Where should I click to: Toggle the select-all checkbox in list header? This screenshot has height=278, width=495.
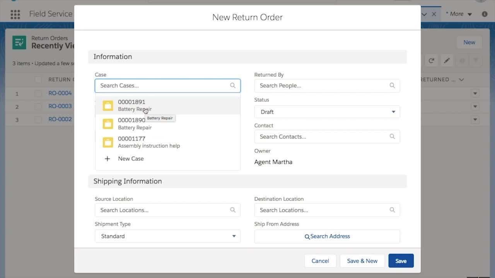38,80
